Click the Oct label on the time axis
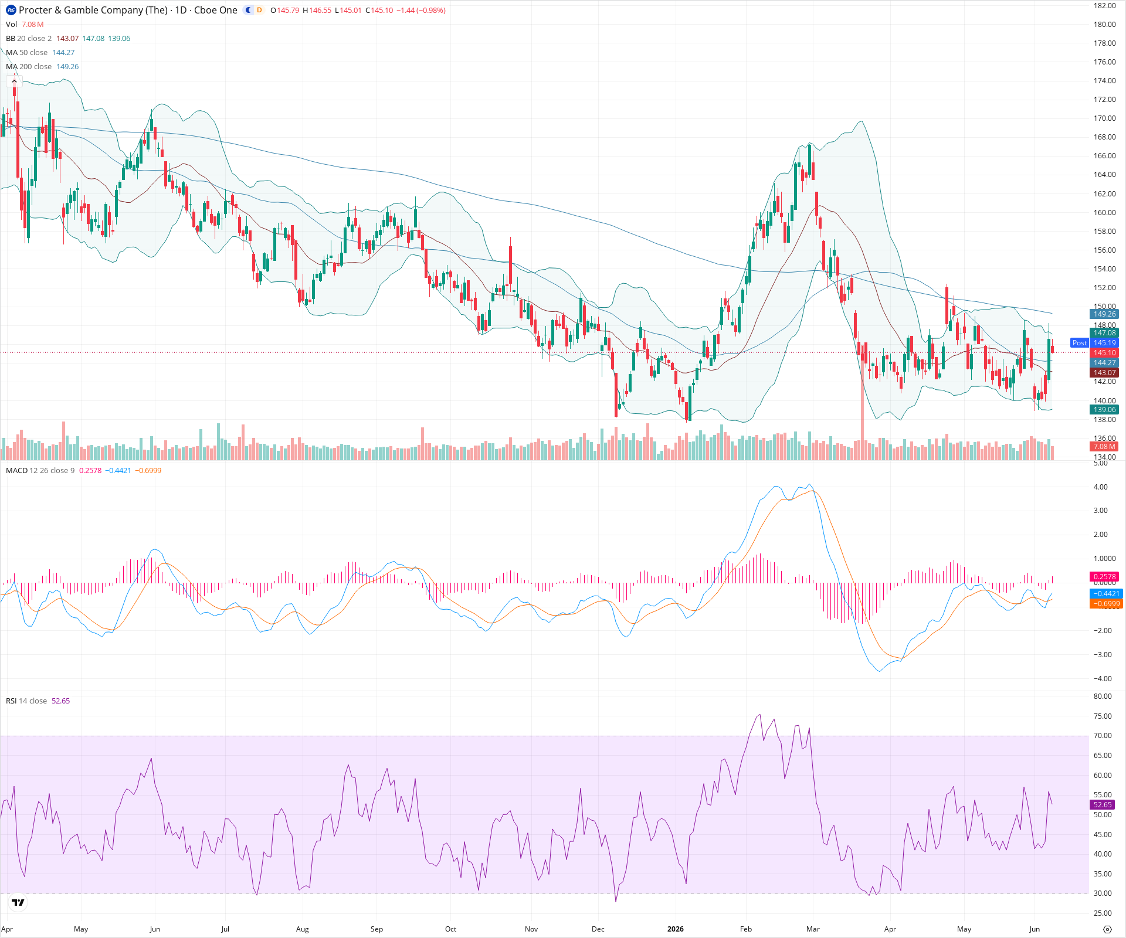Screen dimensions: 1126x938 click(450, 929)
